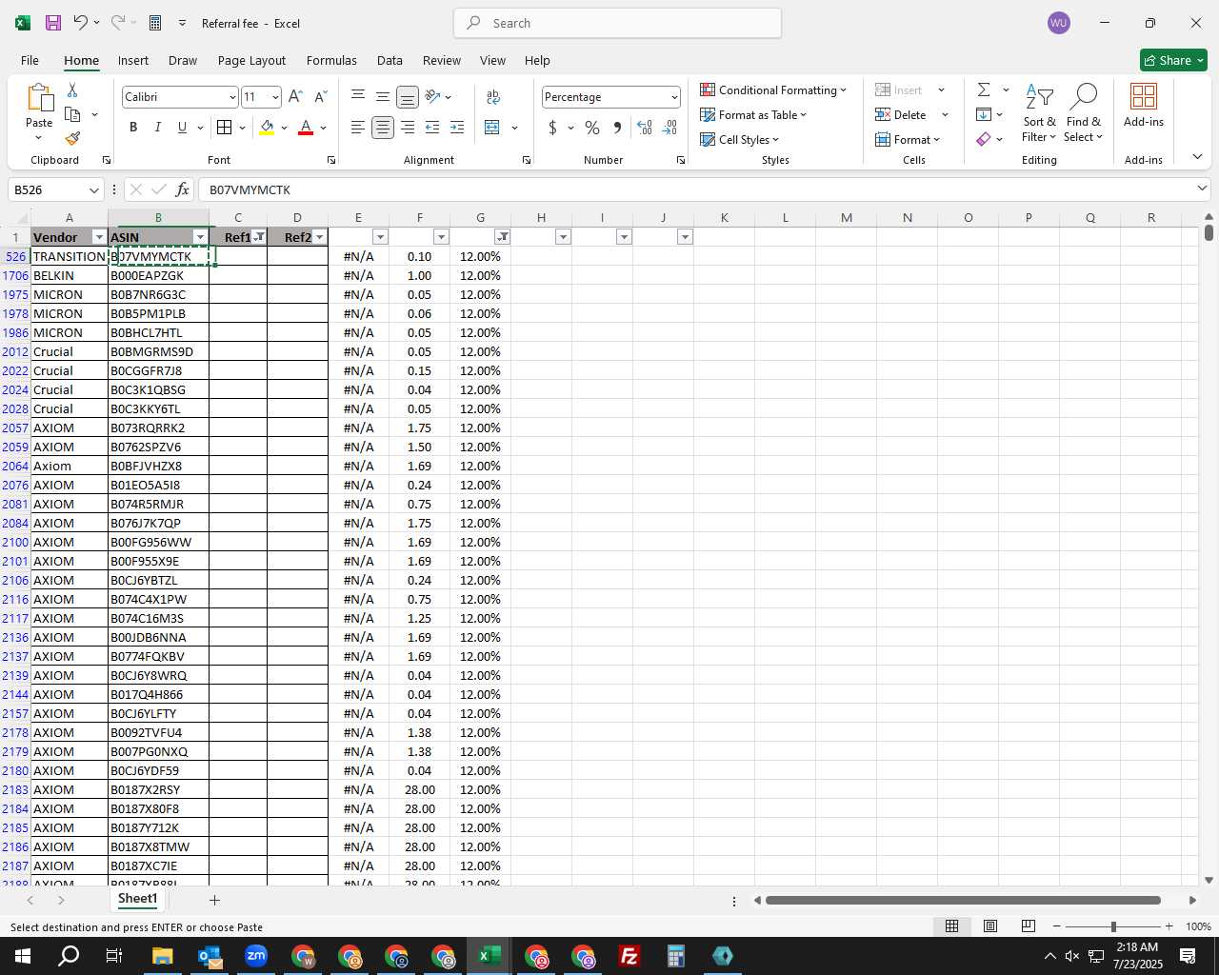1219x975 pixels.
Task: Expand the Name Box dropdown arrow
Action: coord(93,189)
